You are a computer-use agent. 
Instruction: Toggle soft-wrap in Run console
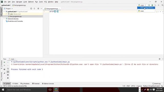8,69
